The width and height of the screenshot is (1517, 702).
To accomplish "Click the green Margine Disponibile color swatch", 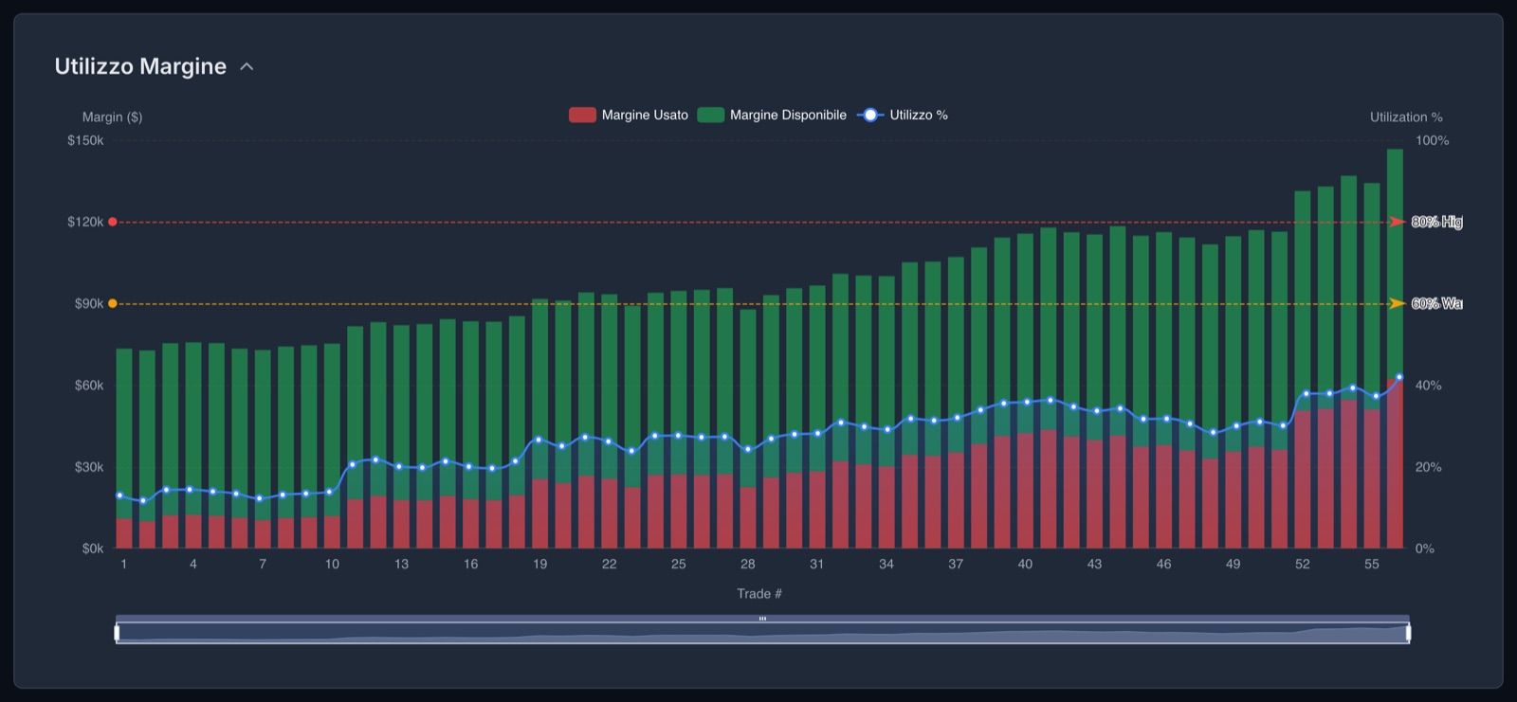I will [711, 115].
